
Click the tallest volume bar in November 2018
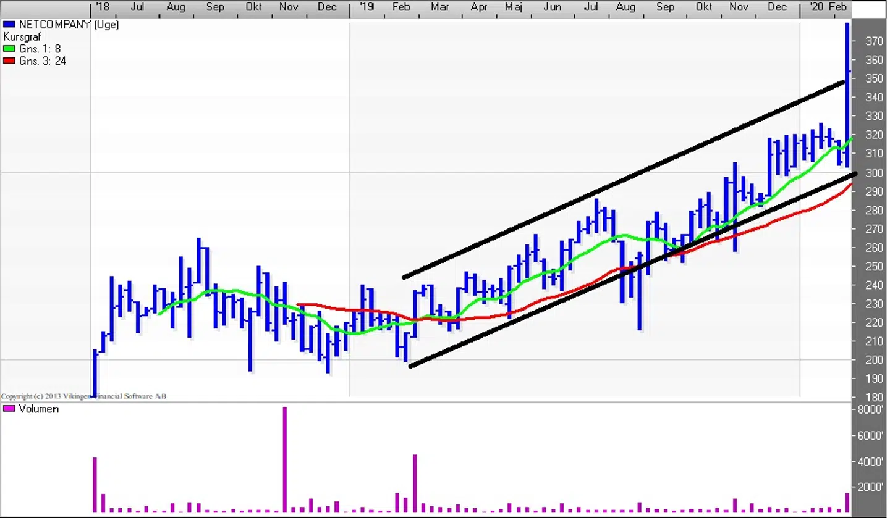tap(285, 460)
